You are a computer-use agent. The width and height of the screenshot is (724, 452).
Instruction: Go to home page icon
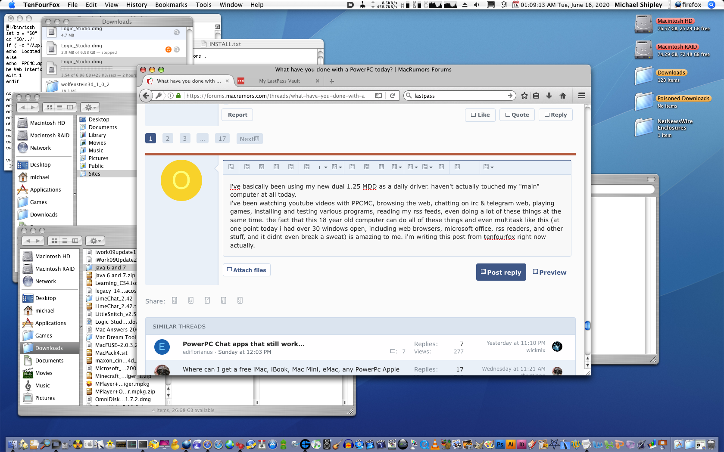point(562,96)
